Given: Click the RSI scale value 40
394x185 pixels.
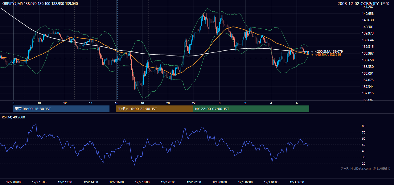Looking at the screenshot, I should tap(363, 151).
